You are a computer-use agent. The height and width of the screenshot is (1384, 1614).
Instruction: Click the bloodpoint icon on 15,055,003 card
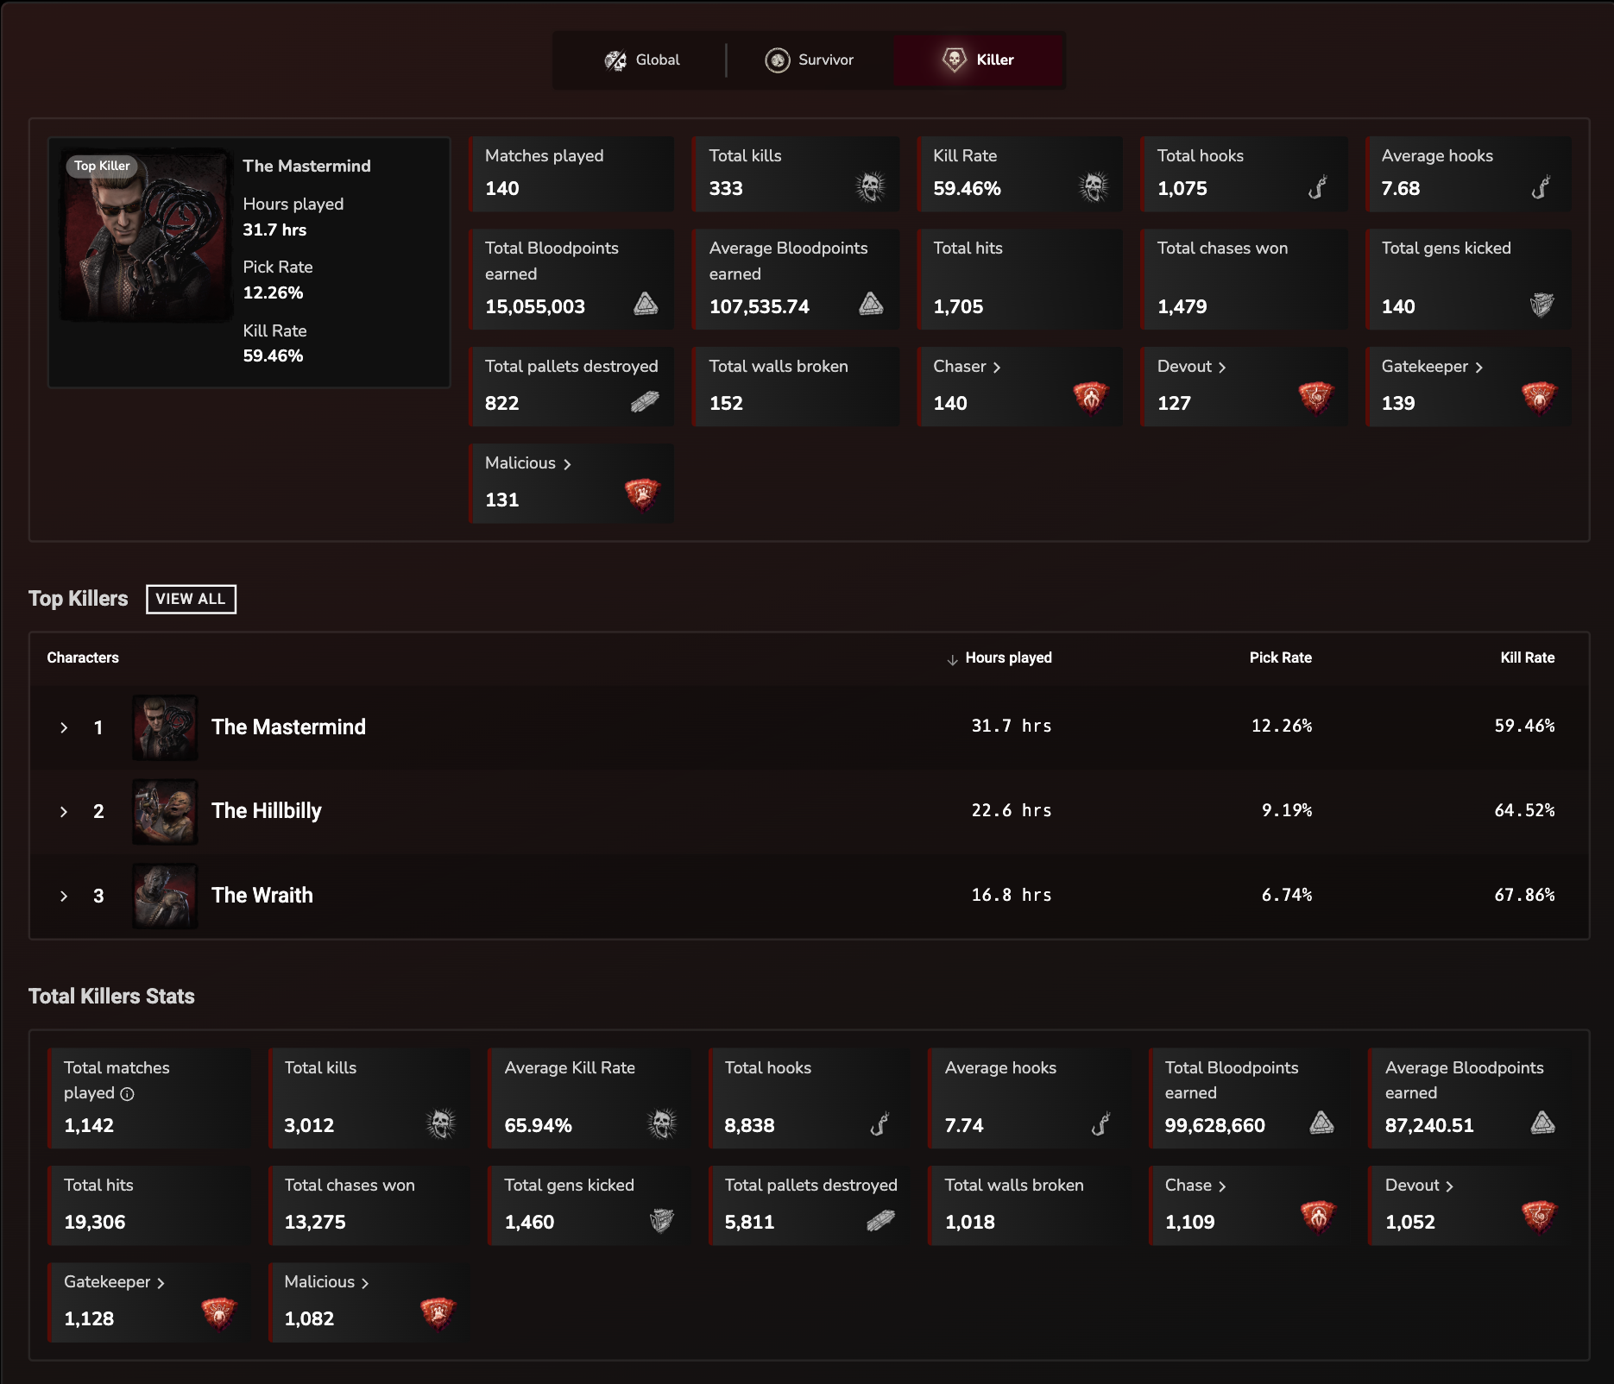click(x=646, y=304)
